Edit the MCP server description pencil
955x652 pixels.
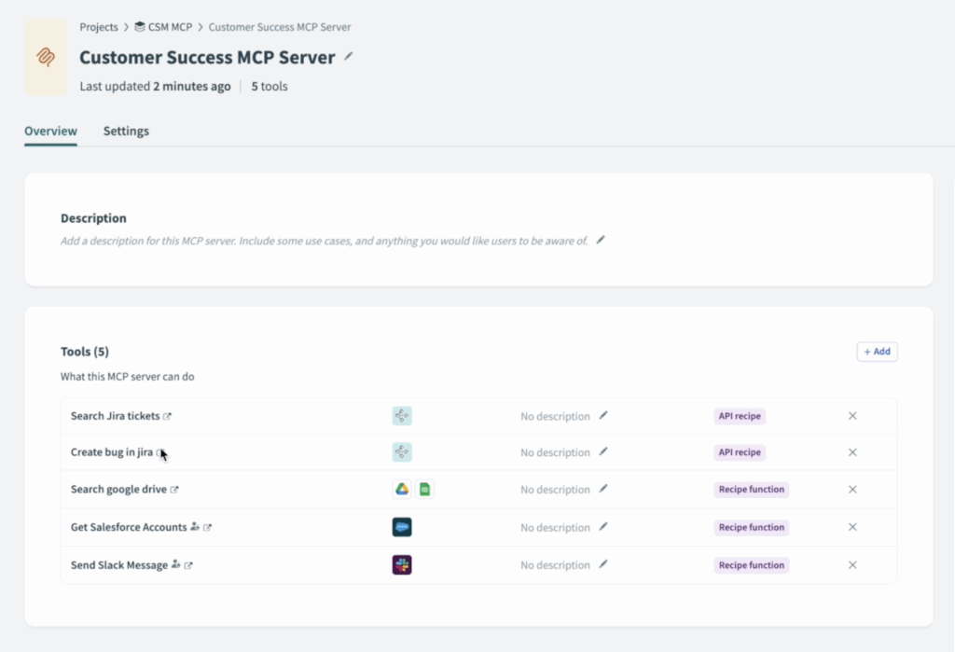click(601, 240)
